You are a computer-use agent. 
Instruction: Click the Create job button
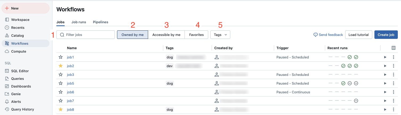click(386, 35)
